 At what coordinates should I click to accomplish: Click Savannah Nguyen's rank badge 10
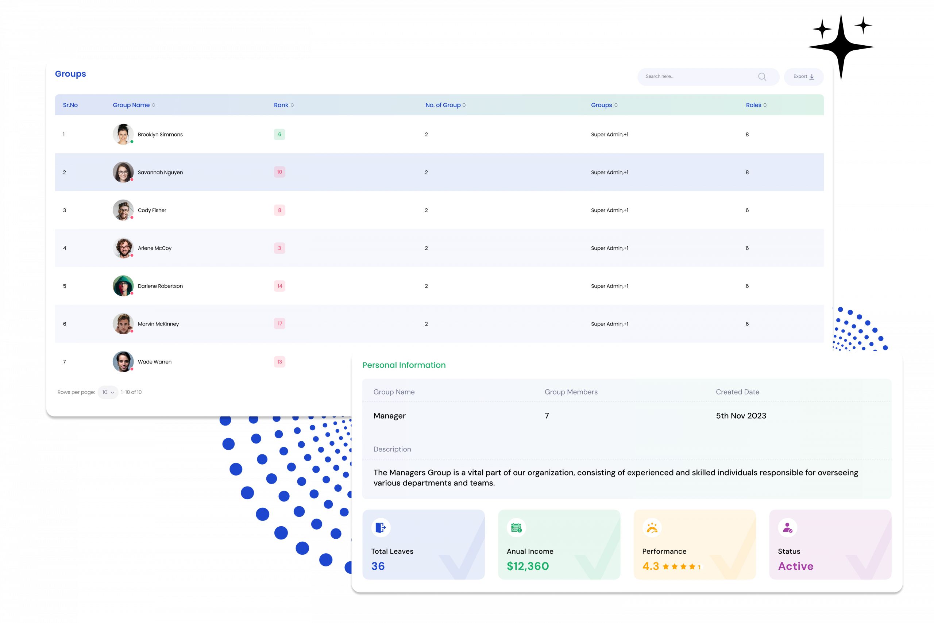click(279, 172)
